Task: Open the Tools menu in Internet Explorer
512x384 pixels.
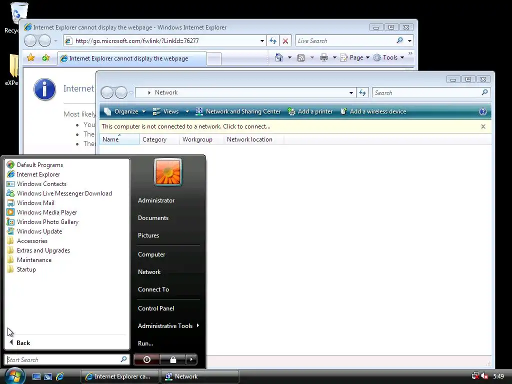Action: tap(388, 57)
